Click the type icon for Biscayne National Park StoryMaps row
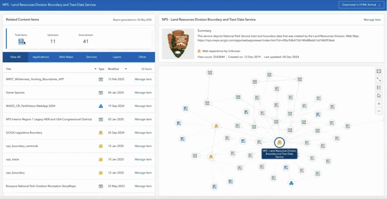This screenshot has height=199, width=387. coord(101,186)
